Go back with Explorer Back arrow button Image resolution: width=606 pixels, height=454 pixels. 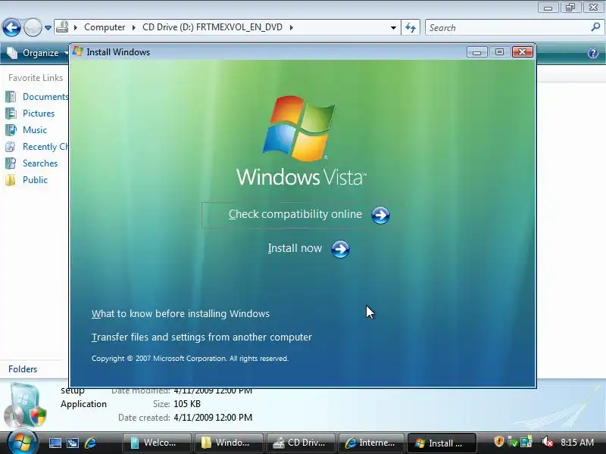pos(11,28)
